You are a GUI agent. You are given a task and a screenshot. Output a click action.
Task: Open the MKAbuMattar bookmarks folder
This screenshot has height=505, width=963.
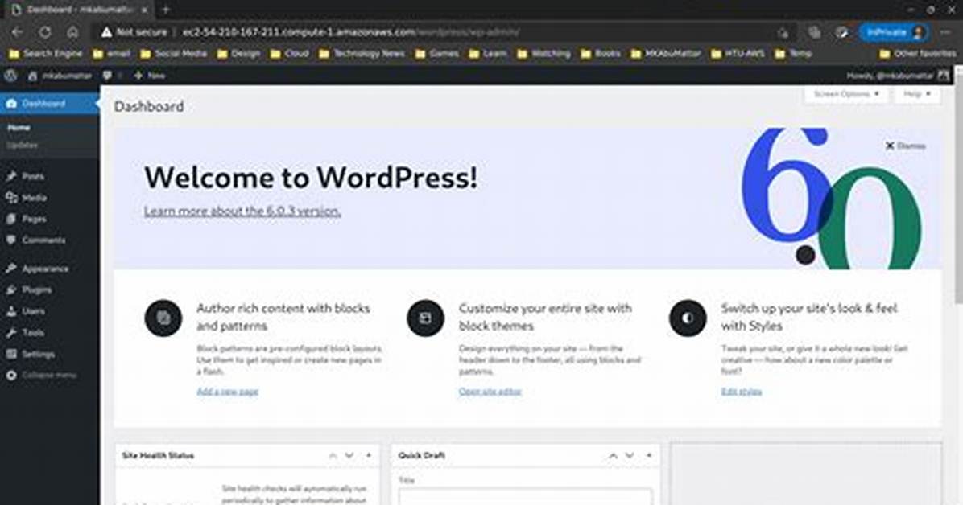[x=666, y=54]
